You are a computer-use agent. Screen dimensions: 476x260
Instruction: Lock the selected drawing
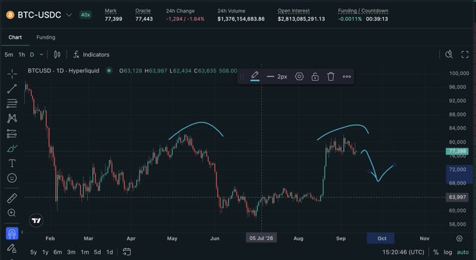[x=315, y=76]
